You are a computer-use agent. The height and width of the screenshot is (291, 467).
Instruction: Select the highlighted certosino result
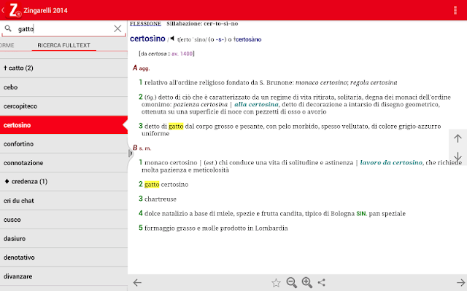(x=63, y=125)
